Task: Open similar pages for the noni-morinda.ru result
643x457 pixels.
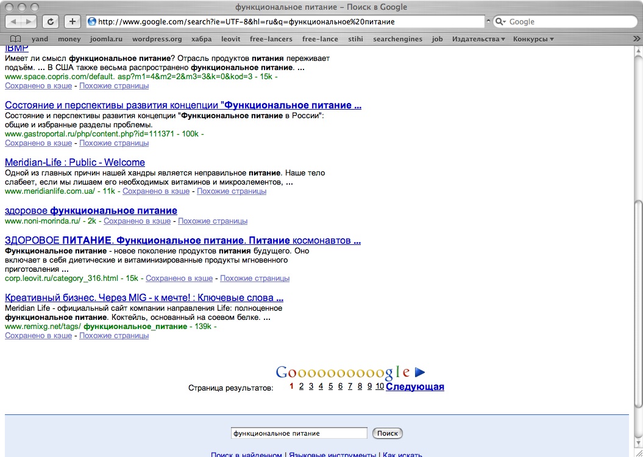Action: tap(213, 221)
